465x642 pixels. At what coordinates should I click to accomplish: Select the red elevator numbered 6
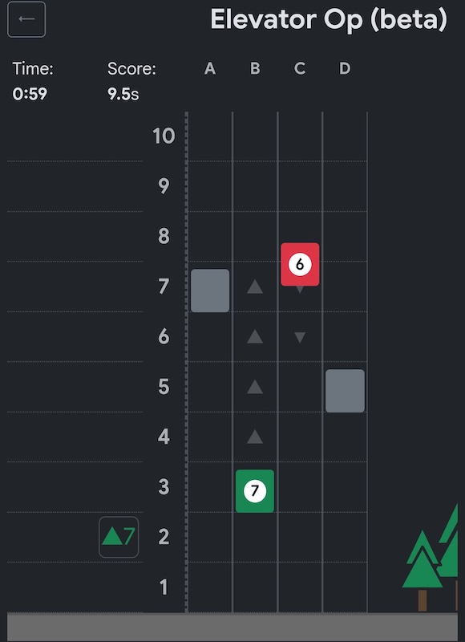pos(300,265)
